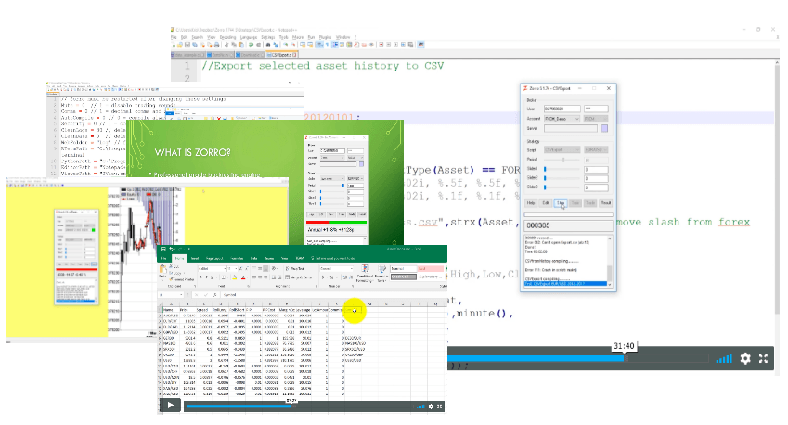The height and width of the screenshot is (425, 788).
Task: Click the User input field in Zorro
Action: 562,109
